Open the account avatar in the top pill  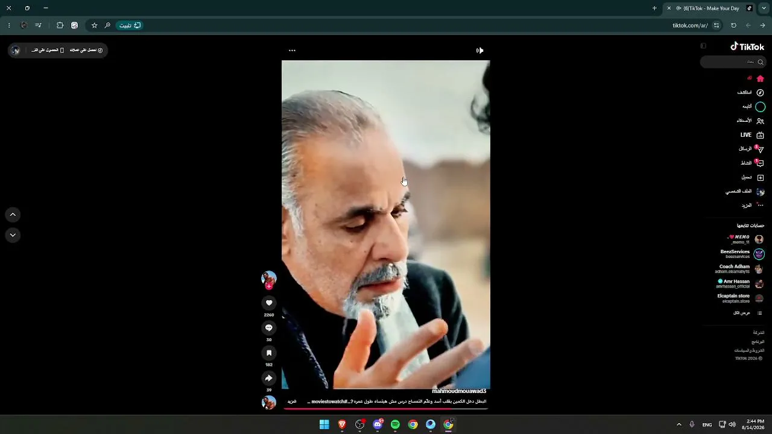click(x=16, y=51)
